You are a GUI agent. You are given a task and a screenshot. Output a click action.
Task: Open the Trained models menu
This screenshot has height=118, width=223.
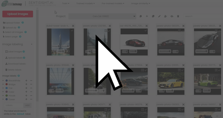tap(86, 3)
